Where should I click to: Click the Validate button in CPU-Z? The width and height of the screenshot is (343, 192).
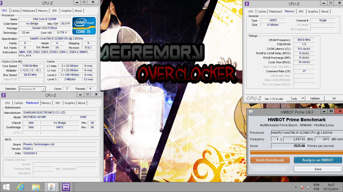click(315, 98)
